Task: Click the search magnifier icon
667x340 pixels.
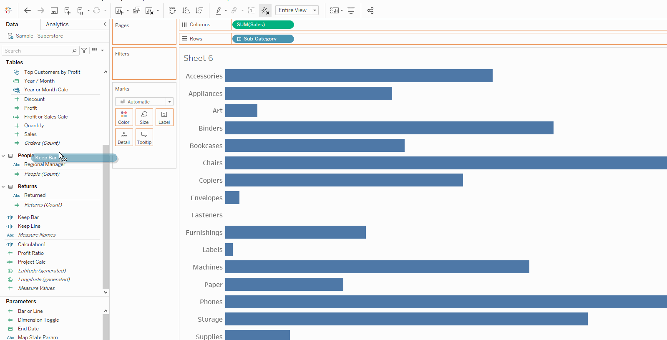Action: 75,50
